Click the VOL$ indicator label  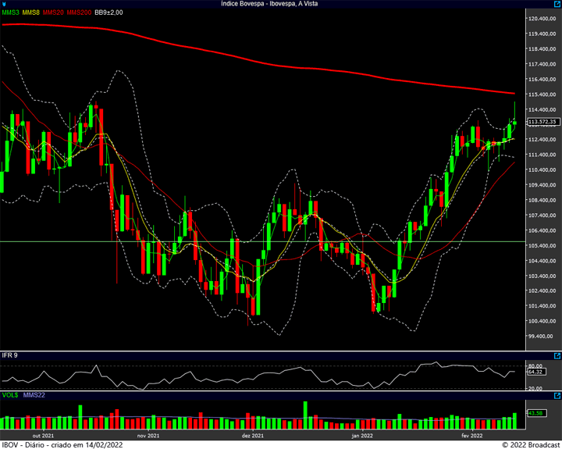pos(10,395)
